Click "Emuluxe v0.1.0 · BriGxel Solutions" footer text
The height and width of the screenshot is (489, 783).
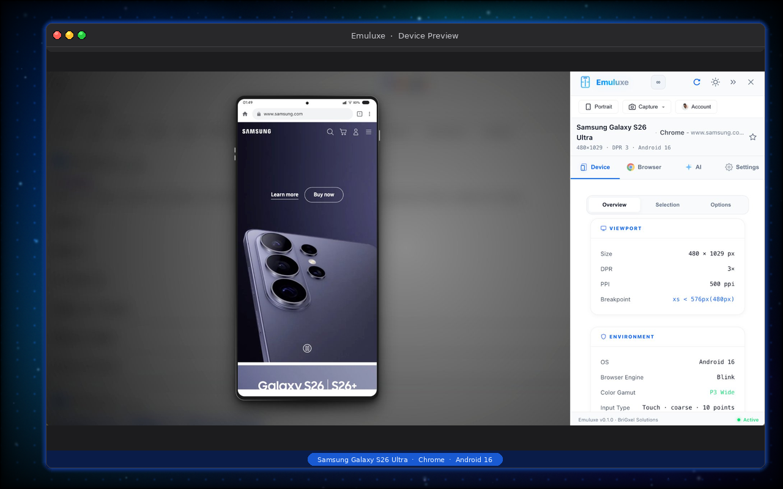(618, 420)
